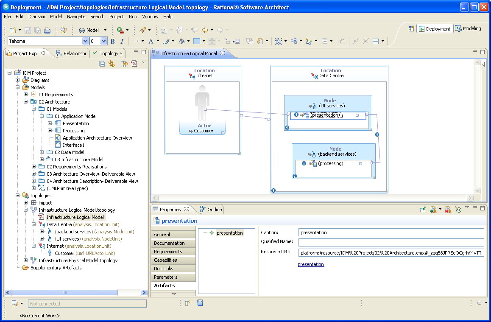This screenshot has width=491, height=322.
Task: Switch to the Modeling perspective
Action: pos(469,28)
